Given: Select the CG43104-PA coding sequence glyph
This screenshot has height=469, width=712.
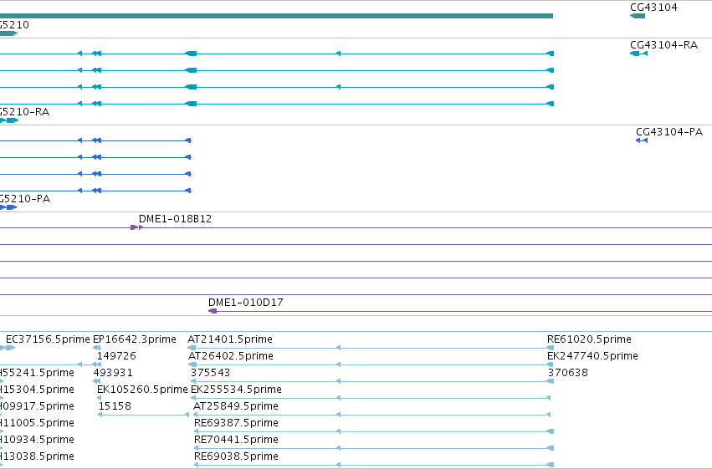Looking at the screenshot, I should tap(642, 140).
